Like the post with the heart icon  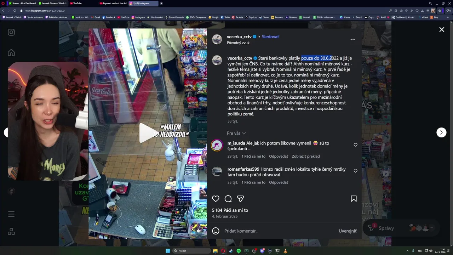(x=216, y=199)
